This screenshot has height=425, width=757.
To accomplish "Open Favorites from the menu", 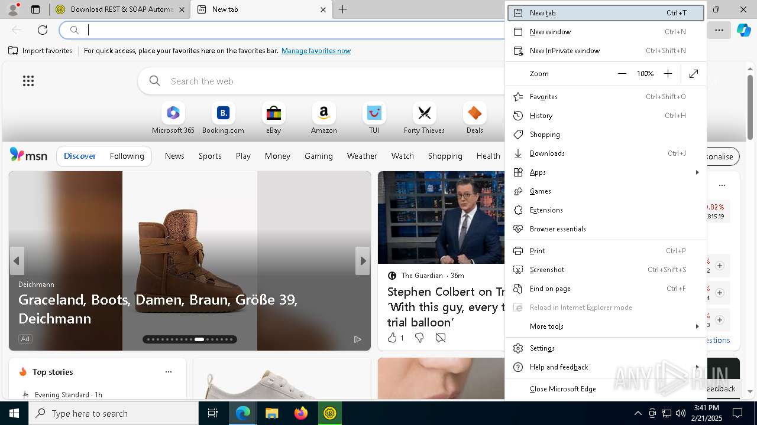I will [606, 97].
